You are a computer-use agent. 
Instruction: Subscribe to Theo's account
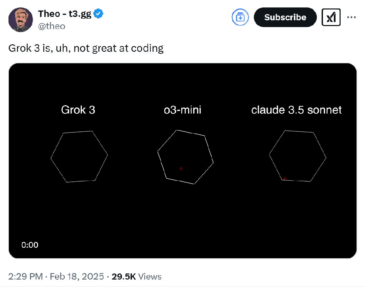click(x=285, y=17)
